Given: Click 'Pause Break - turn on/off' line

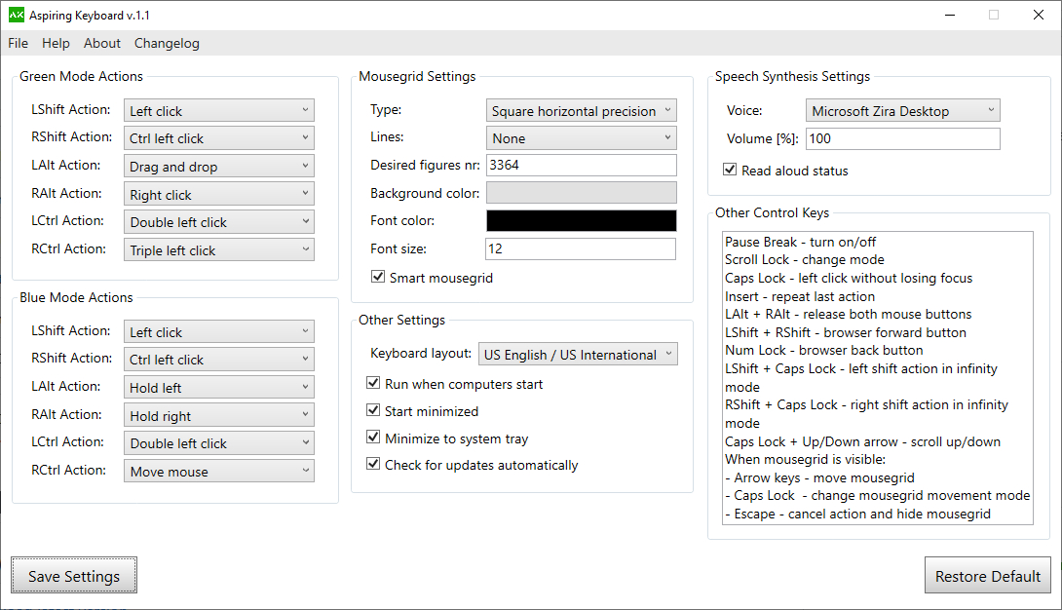Looking at the screenshot, I should 800,242.
